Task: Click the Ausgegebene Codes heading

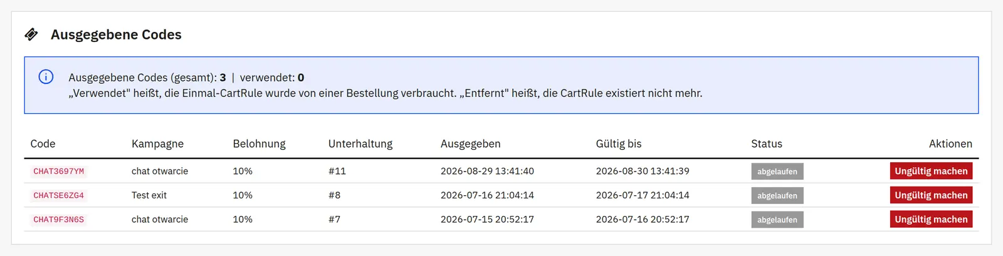Action: pos(116,34)
